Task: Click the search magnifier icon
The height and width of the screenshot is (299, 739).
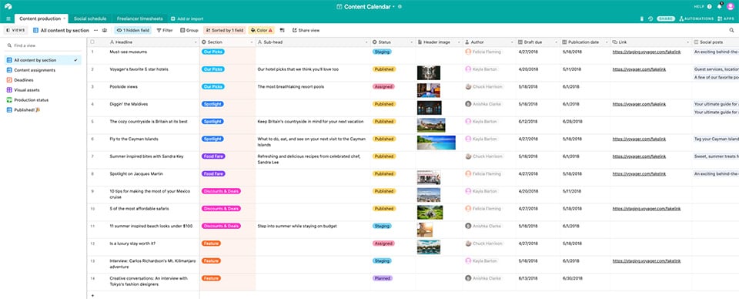Action: coord(731,30)
